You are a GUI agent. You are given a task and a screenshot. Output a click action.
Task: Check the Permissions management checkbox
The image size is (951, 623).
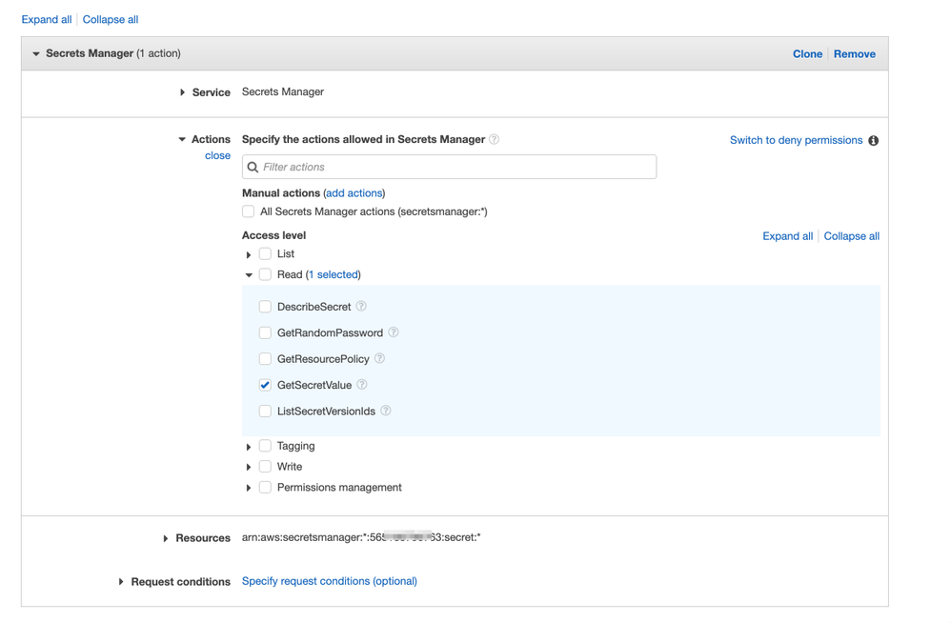(x=265, y=487)
